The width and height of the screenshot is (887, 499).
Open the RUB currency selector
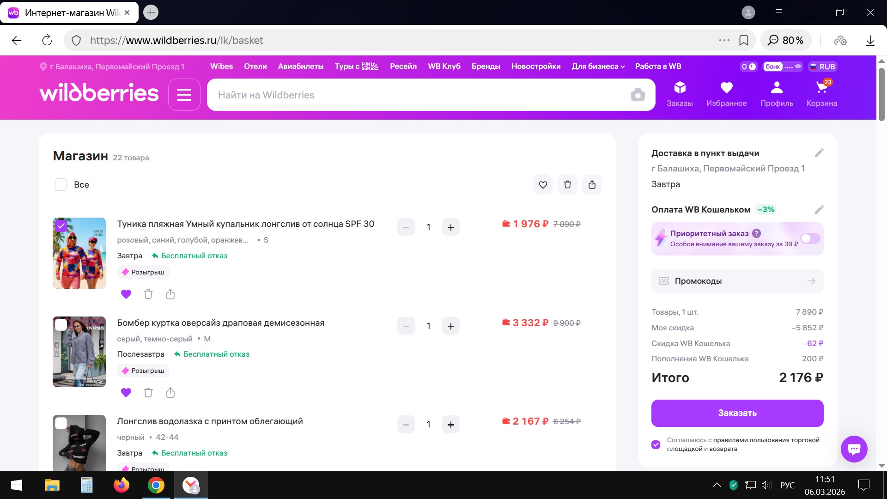[x=822, y=67]
